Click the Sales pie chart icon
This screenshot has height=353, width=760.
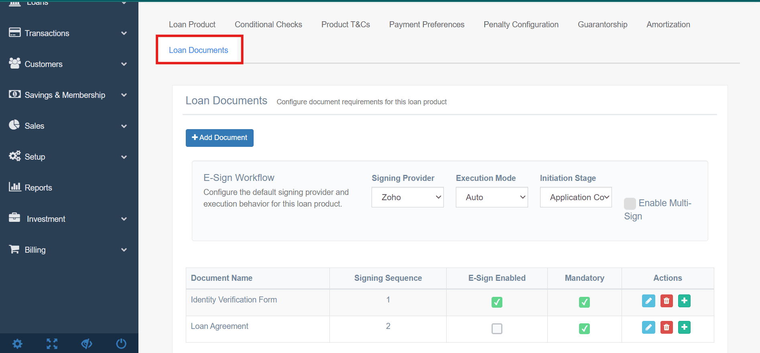(x=14, y=125)
